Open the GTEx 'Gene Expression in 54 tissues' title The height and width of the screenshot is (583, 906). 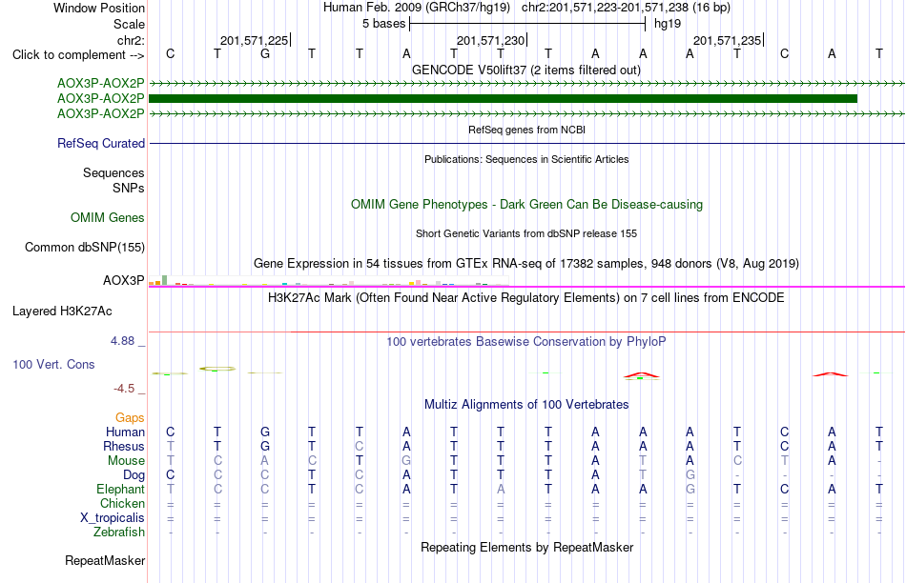[526, 263]
